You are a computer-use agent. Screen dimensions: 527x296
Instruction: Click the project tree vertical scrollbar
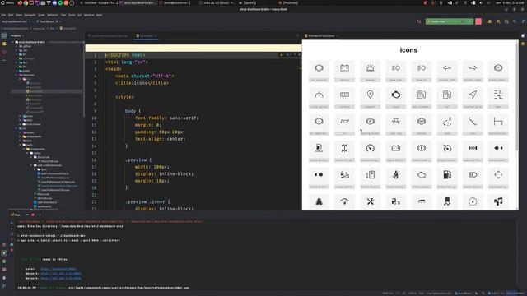[83, 79]
